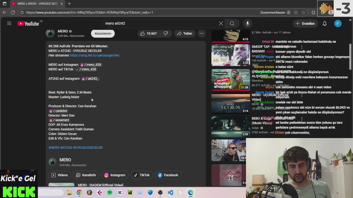Play the MERO UÇURUM video thumbnail
This screenshot has height=198, width=353.
coord(231,103)
